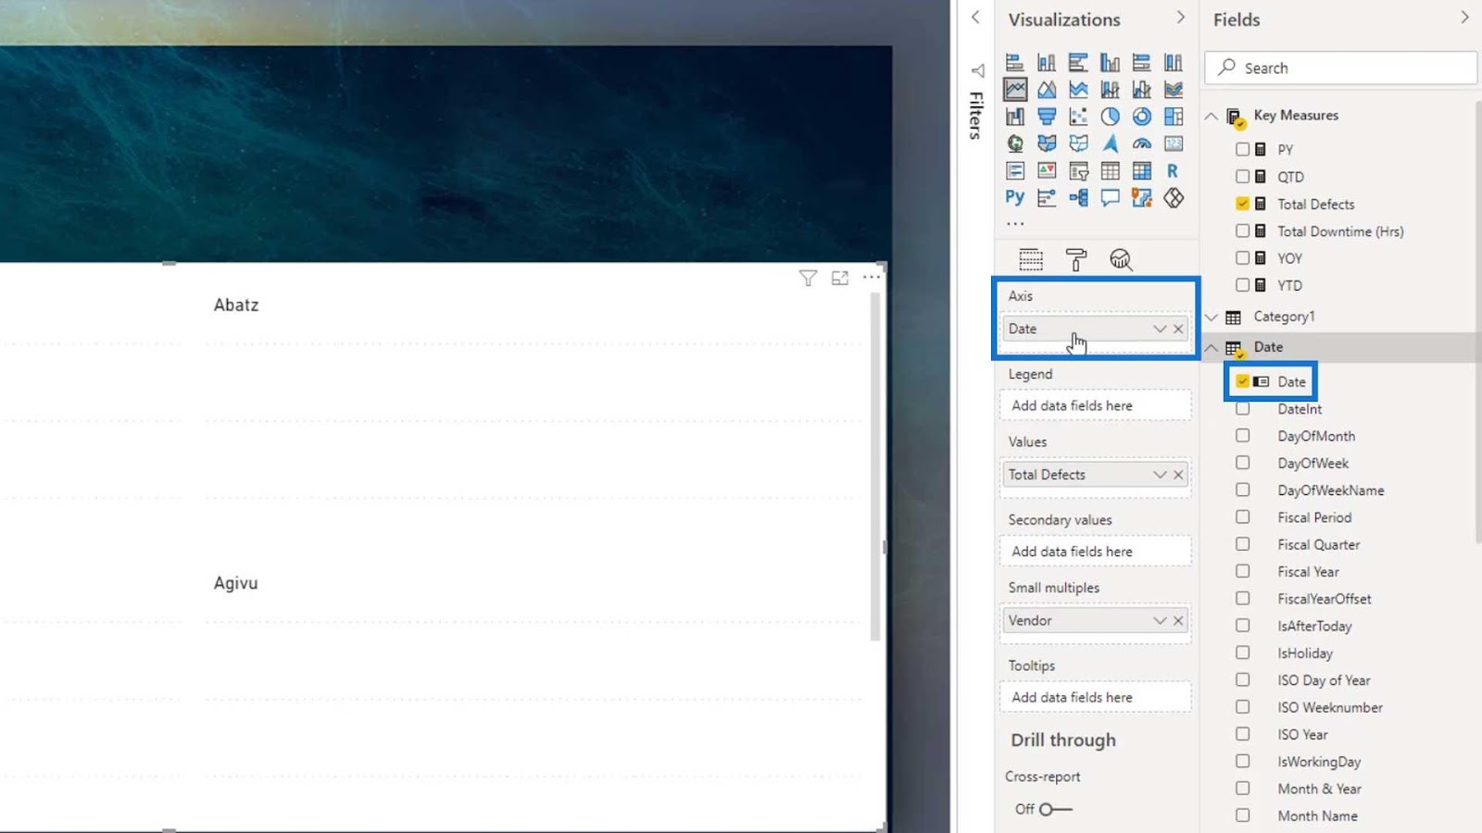1482x833 pixels.
Task: Remove Total Defects from Values
Action: (x=1178, y=474)
